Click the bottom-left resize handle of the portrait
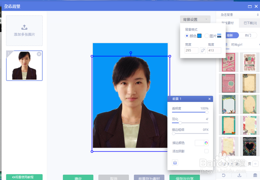The height and width of the screenshot is (180, 260). click(92, 151)
